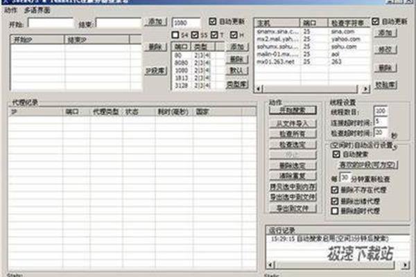This screenshot has width=416, height=277.
Task: Click the 开始搜索 button
Action: point(293,110)
